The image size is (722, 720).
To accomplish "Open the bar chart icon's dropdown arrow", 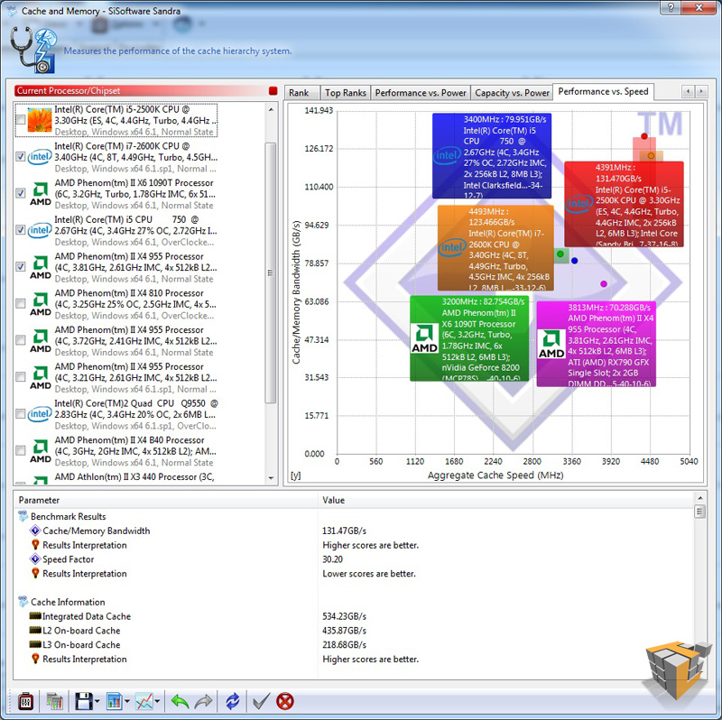I will coord(127,702).
